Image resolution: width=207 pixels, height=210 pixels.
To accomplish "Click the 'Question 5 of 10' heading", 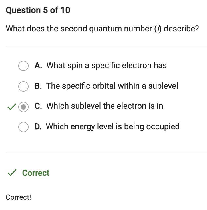I will [38, 10].
